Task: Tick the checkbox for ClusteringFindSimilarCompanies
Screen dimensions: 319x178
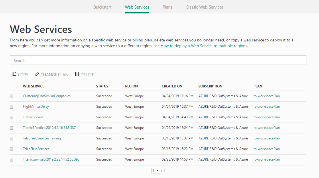Action: [11, 96]
